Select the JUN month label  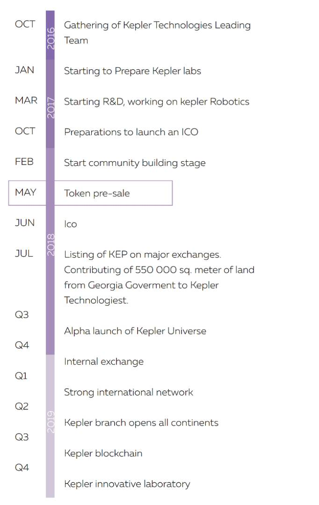(25, 223)
